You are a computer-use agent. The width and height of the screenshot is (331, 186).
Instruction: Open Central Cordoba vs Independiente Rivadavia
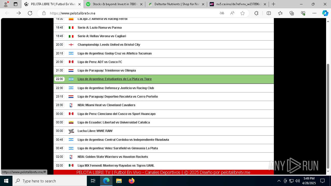123,140
